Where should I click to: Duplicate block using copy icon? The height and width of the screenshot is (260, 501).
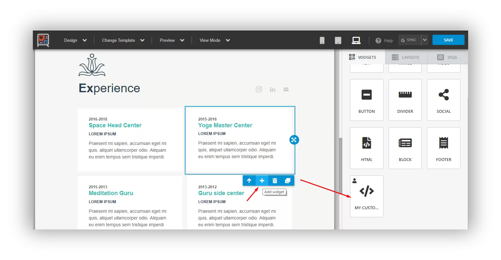(x=288, y=181)
